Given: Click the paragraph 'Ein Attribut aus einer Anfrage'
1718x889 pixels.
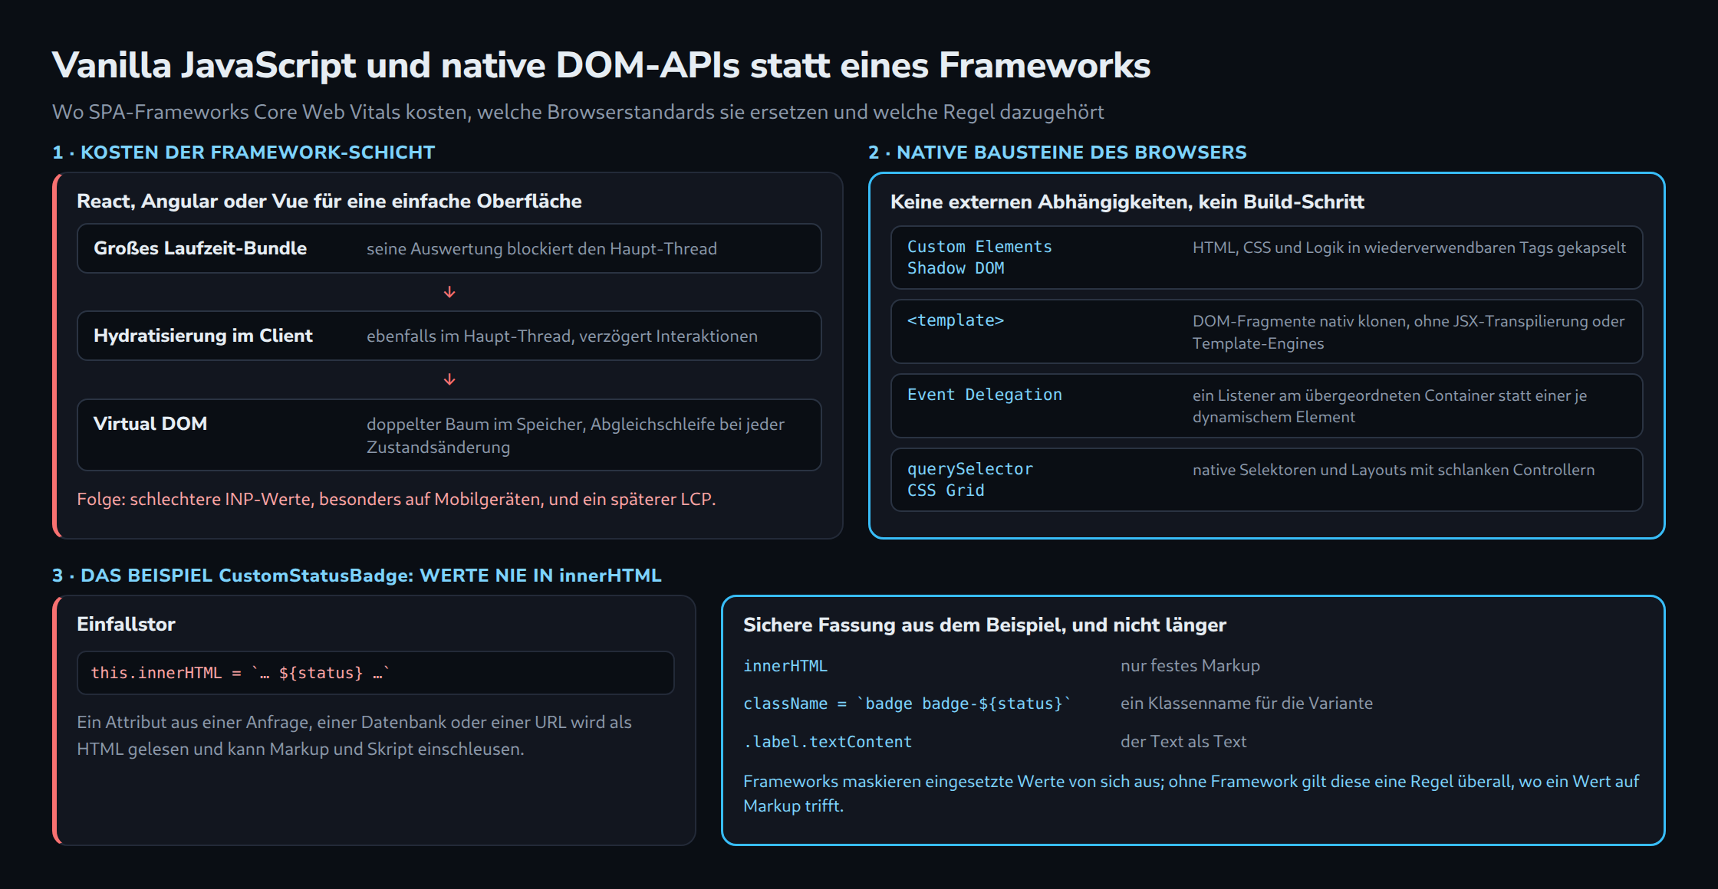Looking at the screenshot, I should (x=354, y=736).
